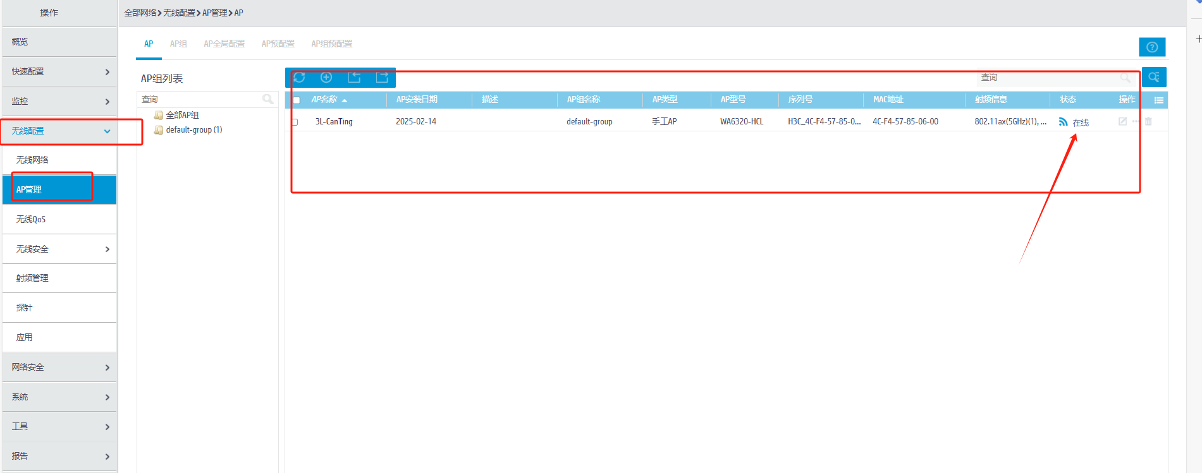
Task: Click the 全部AP组 folder icon
Action: (159, 115)
